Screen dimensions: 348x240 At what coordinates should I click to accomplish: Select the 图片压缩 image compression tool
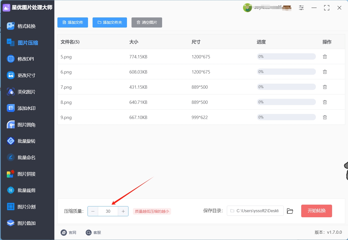(23, 43)
